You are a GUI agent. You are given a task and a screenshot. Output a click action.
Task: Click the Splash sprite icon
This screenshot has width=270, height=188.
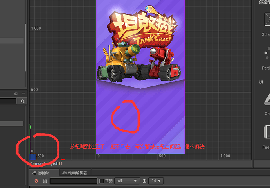[267, 19]
